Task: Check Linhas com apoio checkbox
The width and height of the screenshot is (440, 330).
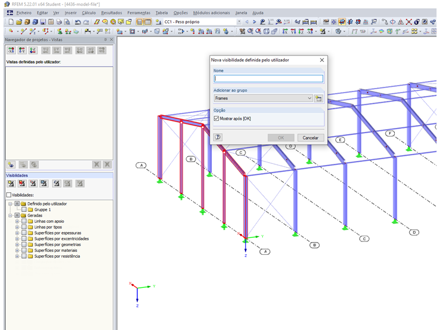Action: click(24, 221)
